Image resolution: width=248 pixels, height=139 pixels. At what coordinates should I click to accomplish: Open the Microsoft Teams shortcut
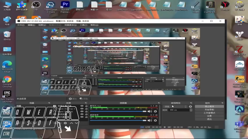pyautogui.click(x=239, y=127)
